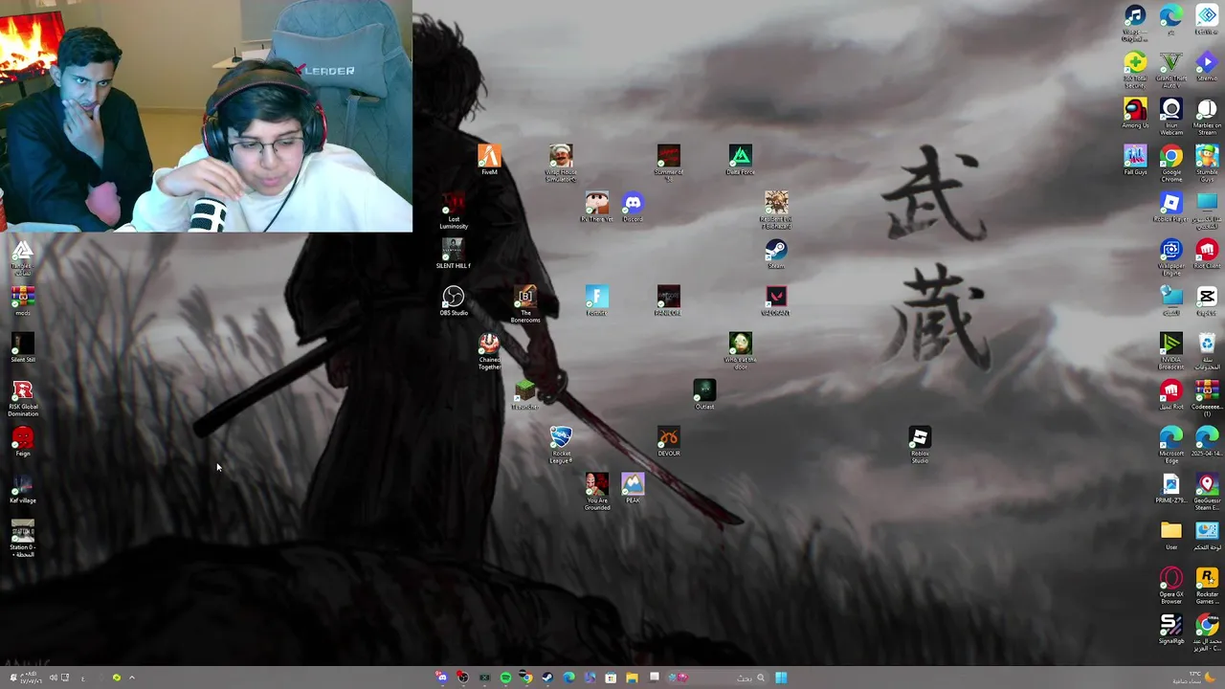The height and width of the screenshot is (689, 1225).
Task: Open the Riot Client desktop shortcut
Action: coord(1207,254)
